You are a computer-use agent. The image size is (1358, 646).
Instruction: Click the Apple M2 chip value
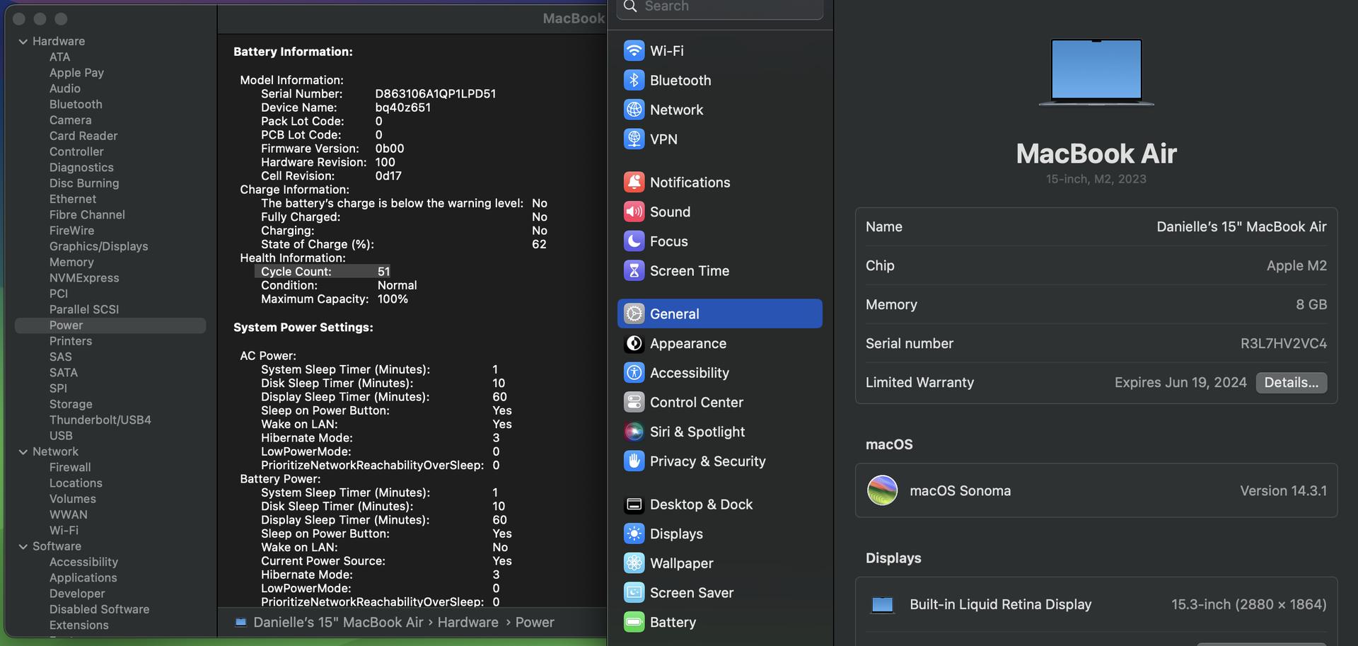[1296, 266]
